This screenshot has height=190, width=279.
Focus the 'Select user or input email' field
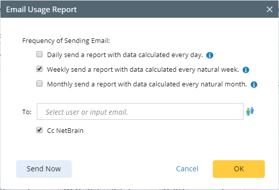click(140, 111)
